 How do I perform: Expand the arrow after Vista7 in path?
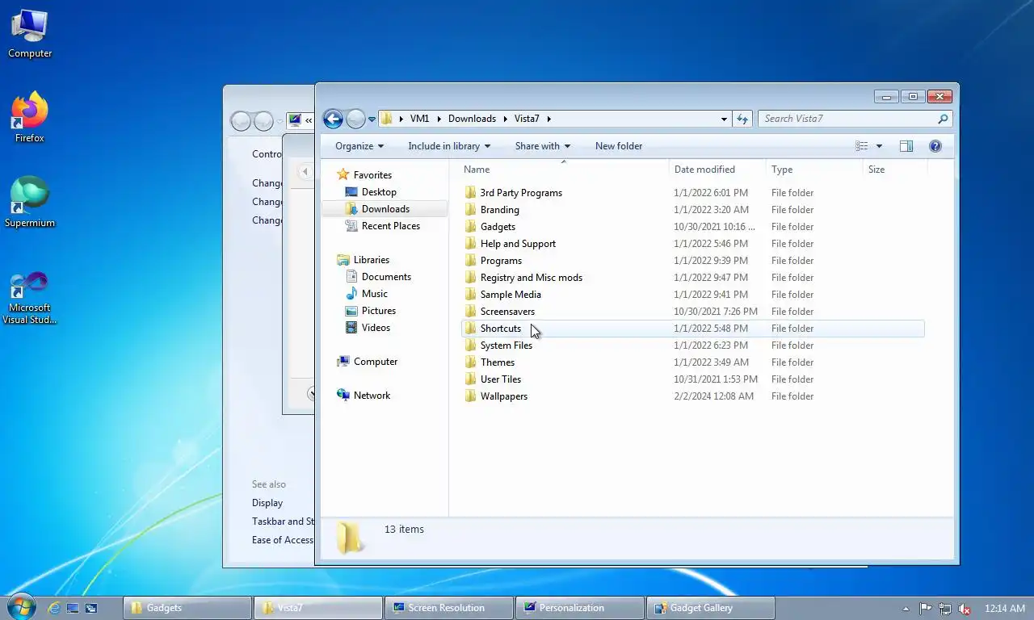click(x=549, y=119)
